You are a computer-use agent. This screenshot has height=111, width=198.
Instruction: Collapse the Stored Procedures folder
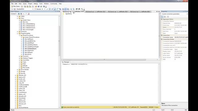point(19,35)
